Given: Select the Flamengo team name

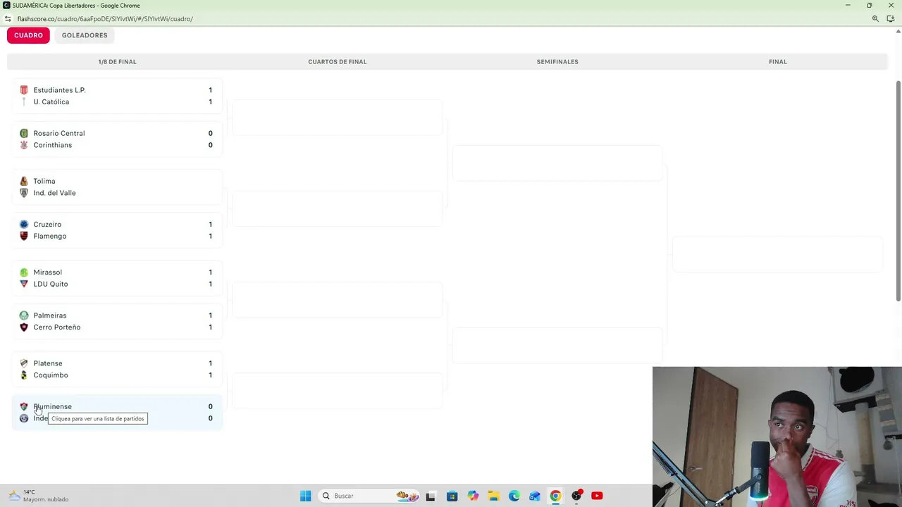Looking at the screenshot, I should pos(50,236).
